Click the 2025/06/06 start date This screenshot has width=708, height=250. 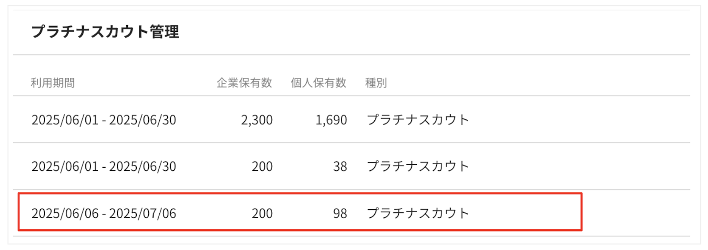[x=65, y=213]
